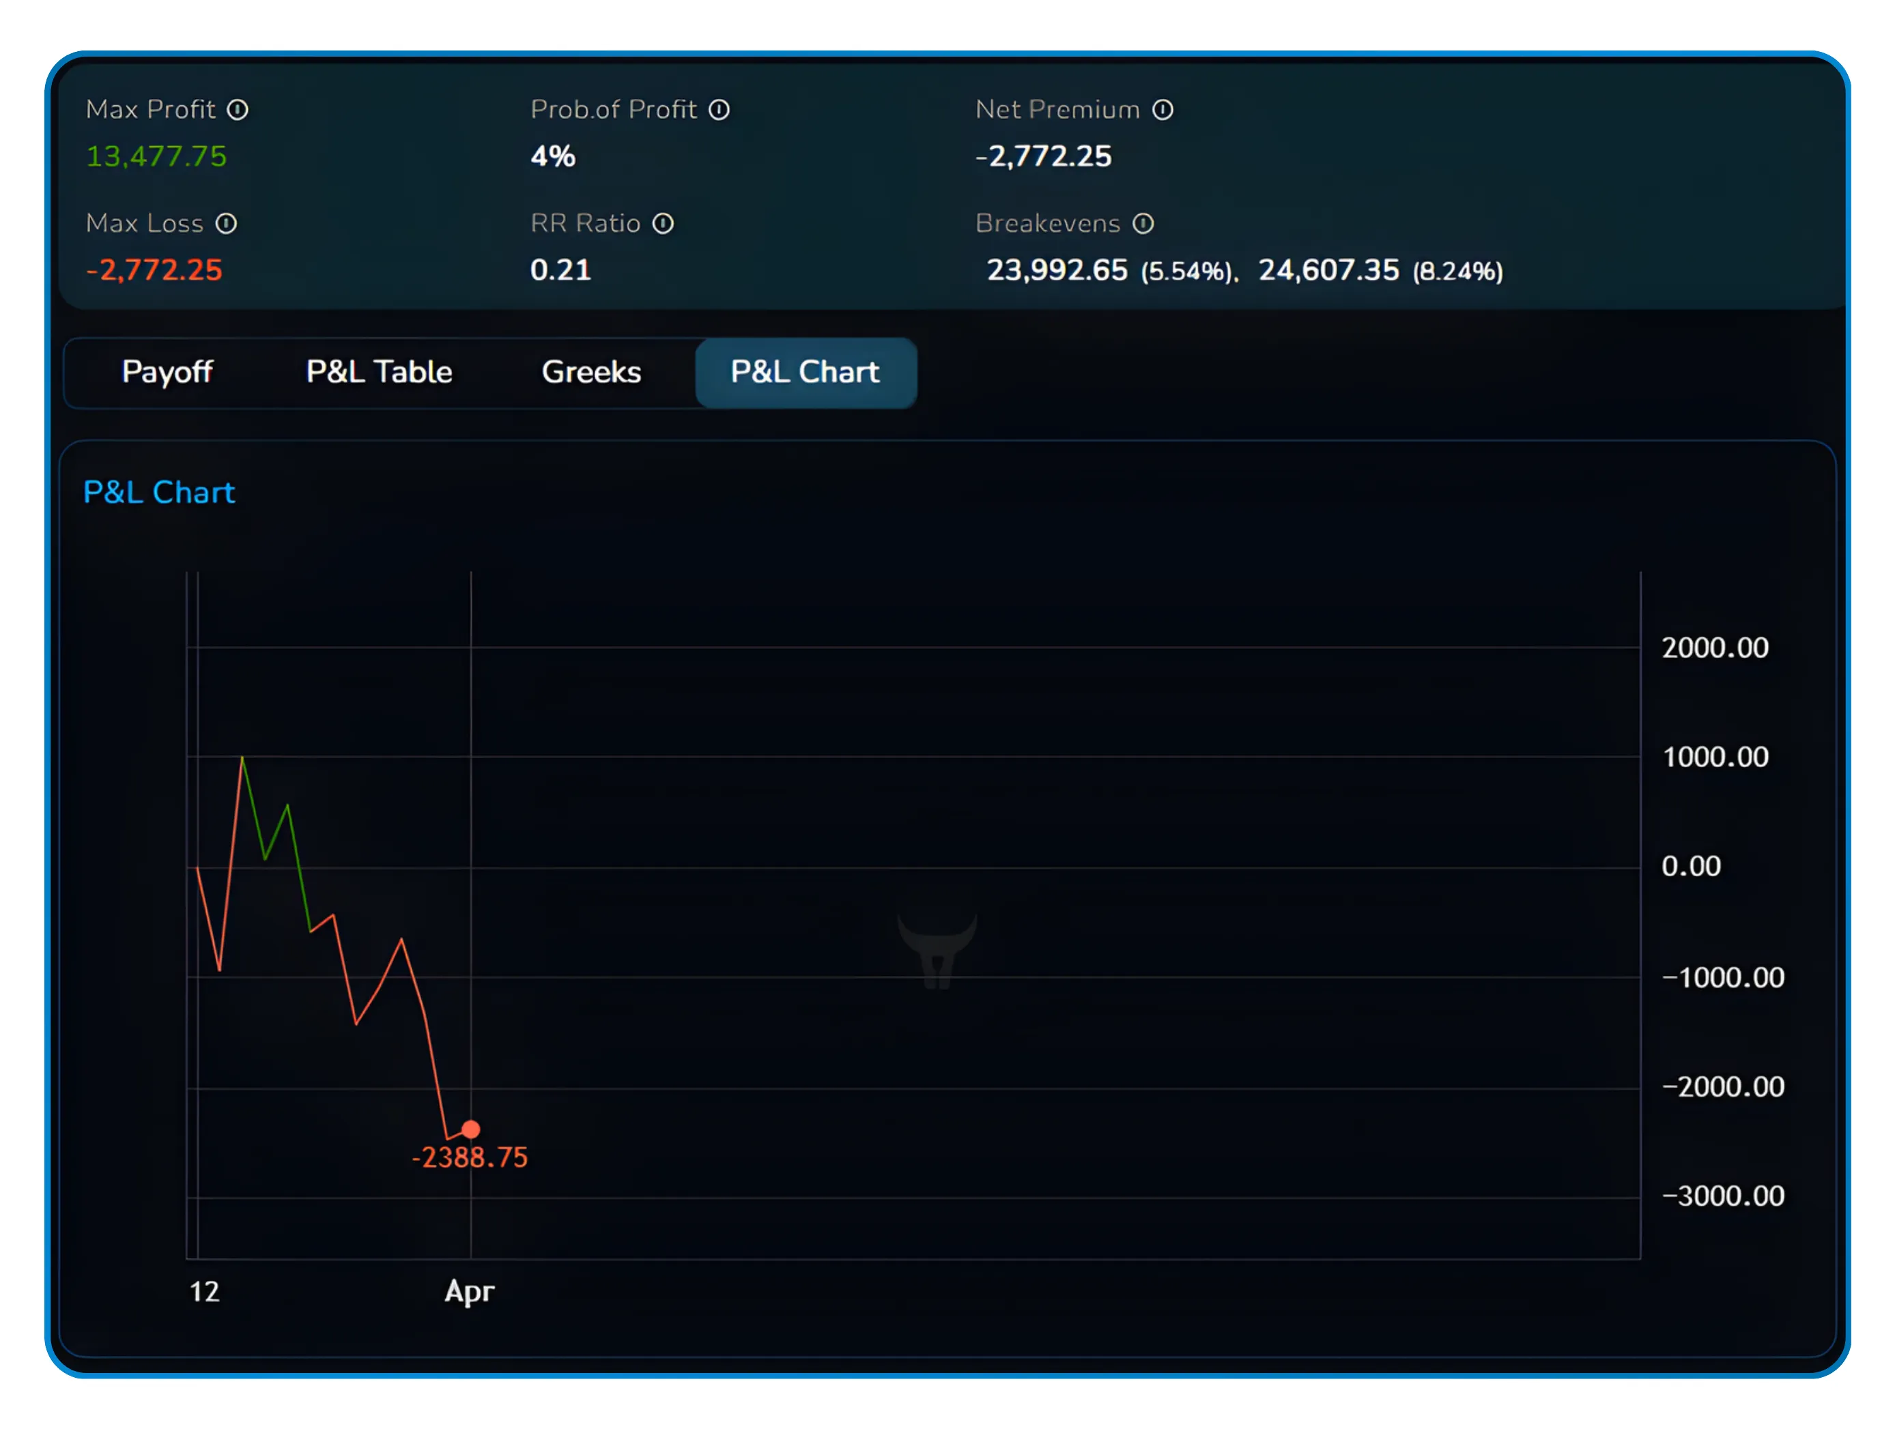The image size is (1895, 1444).
Task: Click the Max Loss label
Action: click(x=145, y=223)
